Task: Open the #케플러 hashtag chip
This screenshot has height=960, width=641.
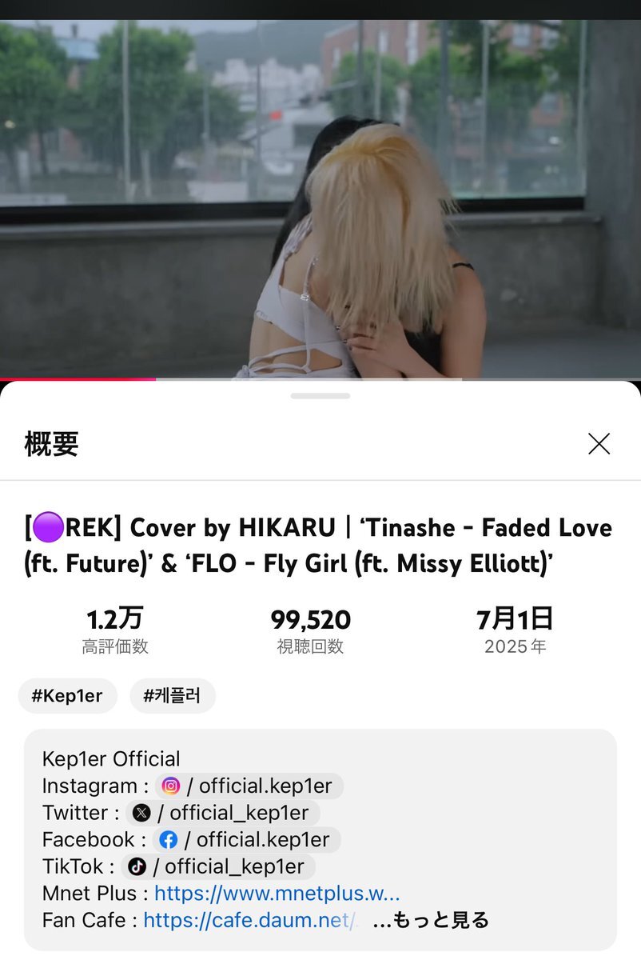Action: (172, 696)
